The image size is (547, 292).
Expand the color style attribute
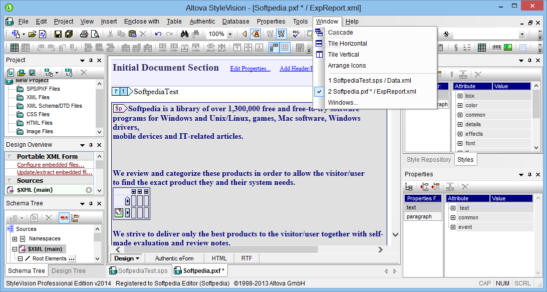pyautogui.click(x=460, y=105)
